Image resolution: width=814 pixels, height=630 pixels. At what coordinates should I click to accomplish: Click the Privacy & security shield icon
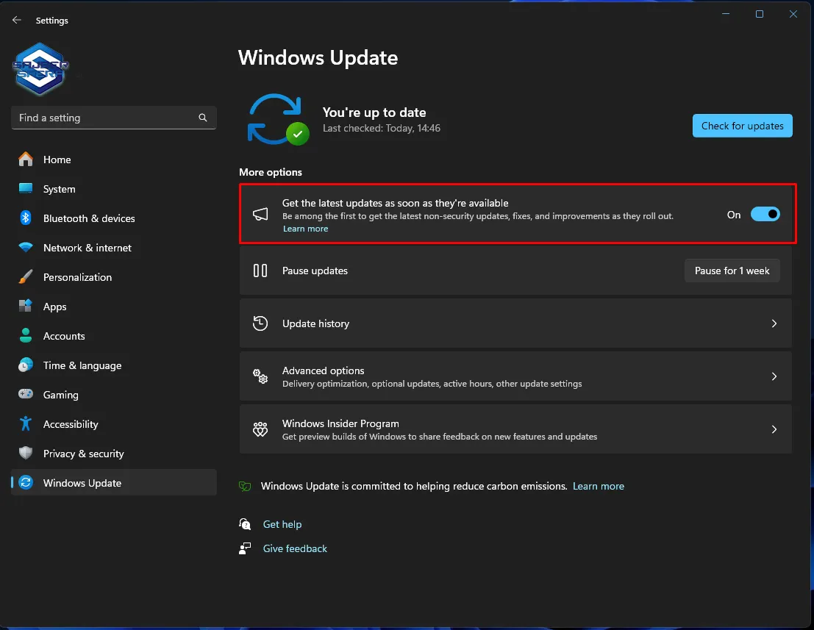(x=26, y=454)
